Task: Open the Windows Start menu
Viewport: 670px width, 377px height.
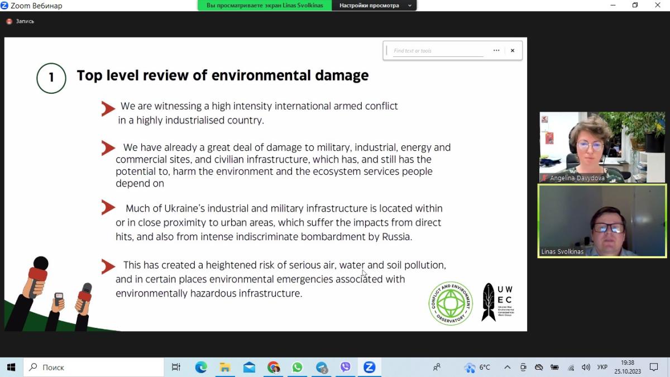Action: [x=11, y=367]
